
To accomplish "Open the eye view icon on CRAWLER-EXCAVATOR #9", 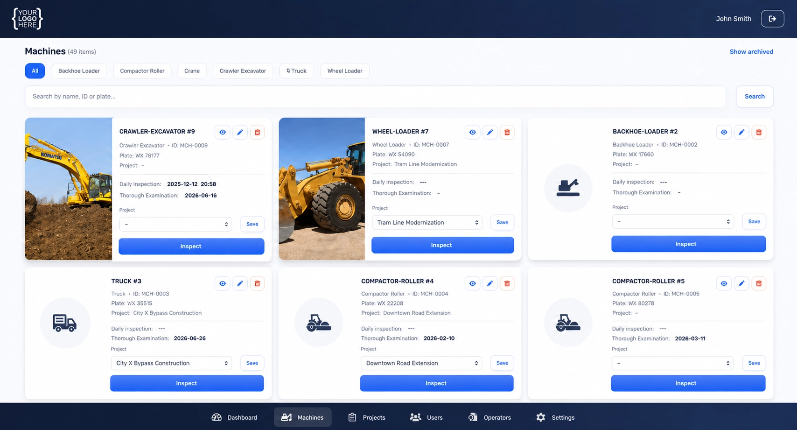I will (223, 132).
